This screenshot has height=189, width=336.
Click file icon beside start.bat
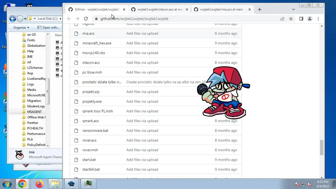click(76, 160)
